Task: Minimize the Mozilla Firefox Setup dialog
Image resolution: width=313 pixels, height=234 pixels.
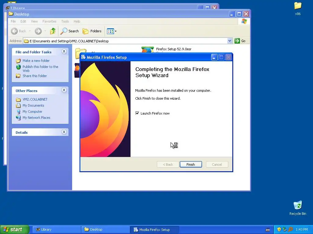Action: click(x=214, y=57)
